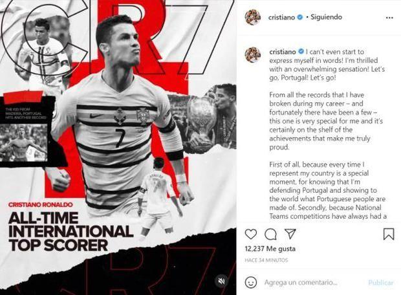401x295 pixels.
Task: Like the post with the heart icon
Action: tap(251, 234)
